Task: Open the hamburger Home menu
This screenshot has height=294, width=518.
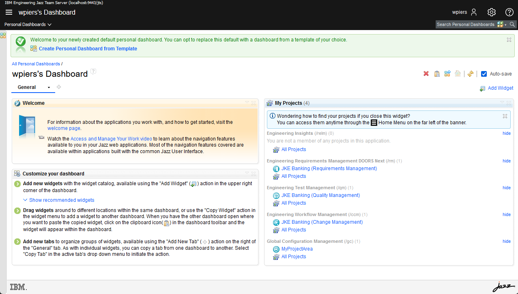Action: [x=9, y=12]
